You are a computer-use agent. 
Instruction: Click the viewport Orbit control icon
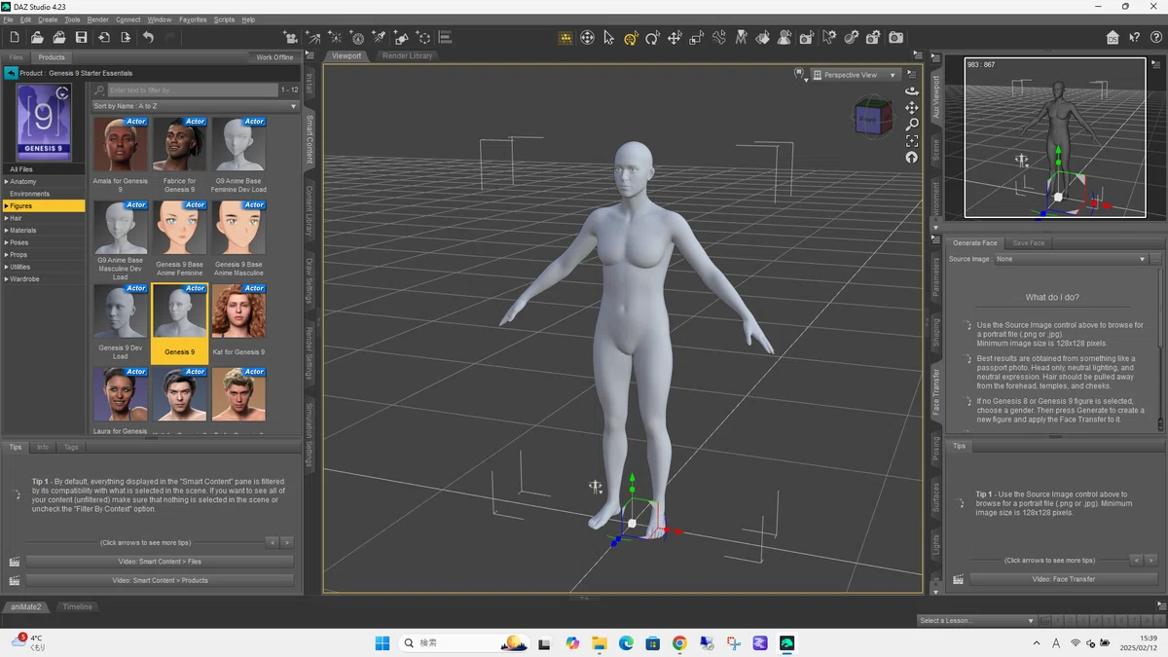pyautogui.click(x=912, y=91)
